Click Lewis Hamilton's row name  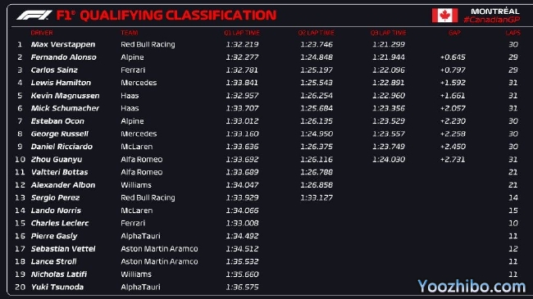point(61,83)
